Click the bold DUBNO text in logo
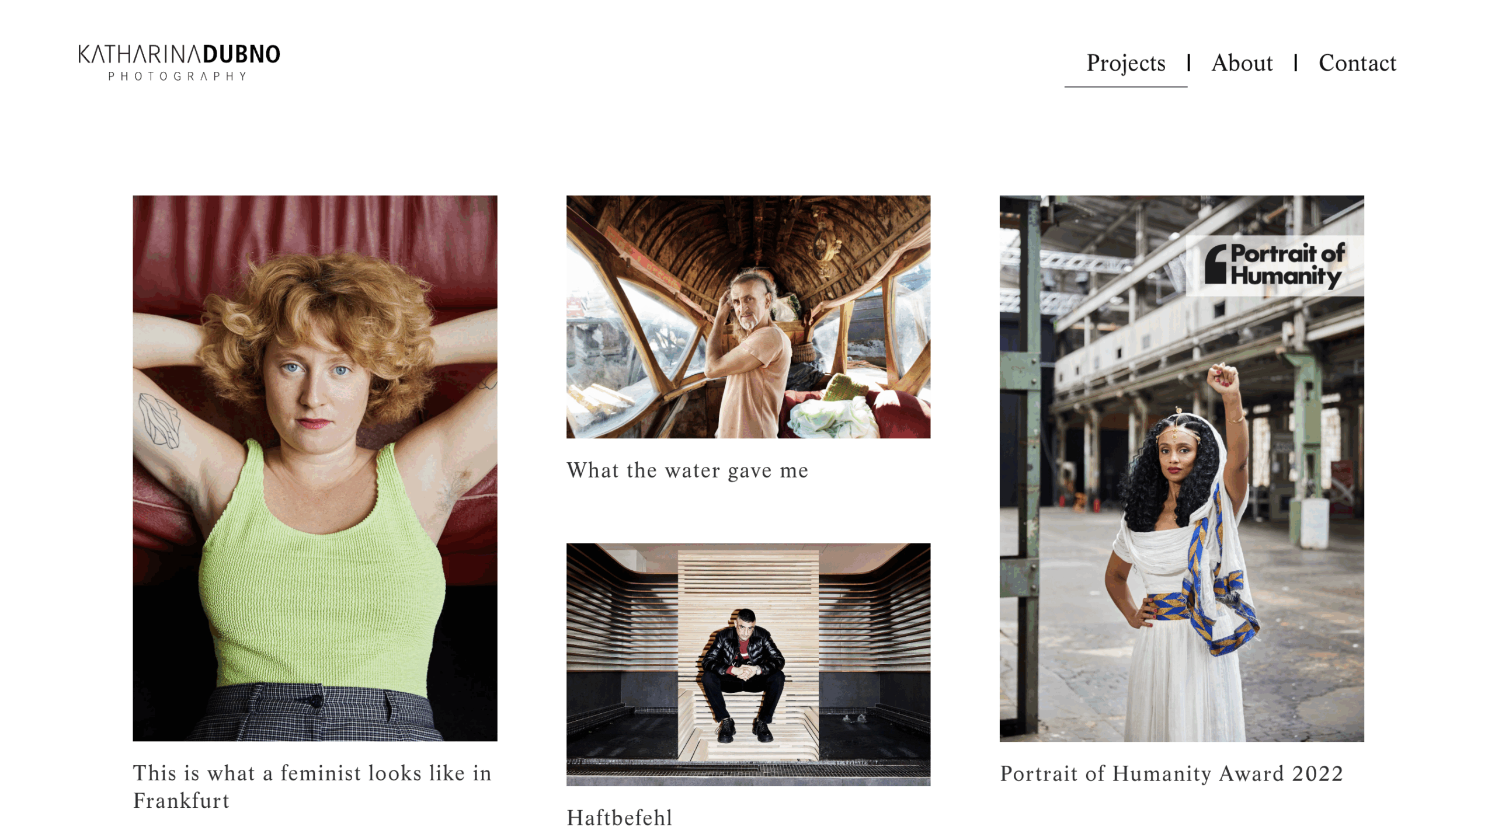 [x=241, y=54]
